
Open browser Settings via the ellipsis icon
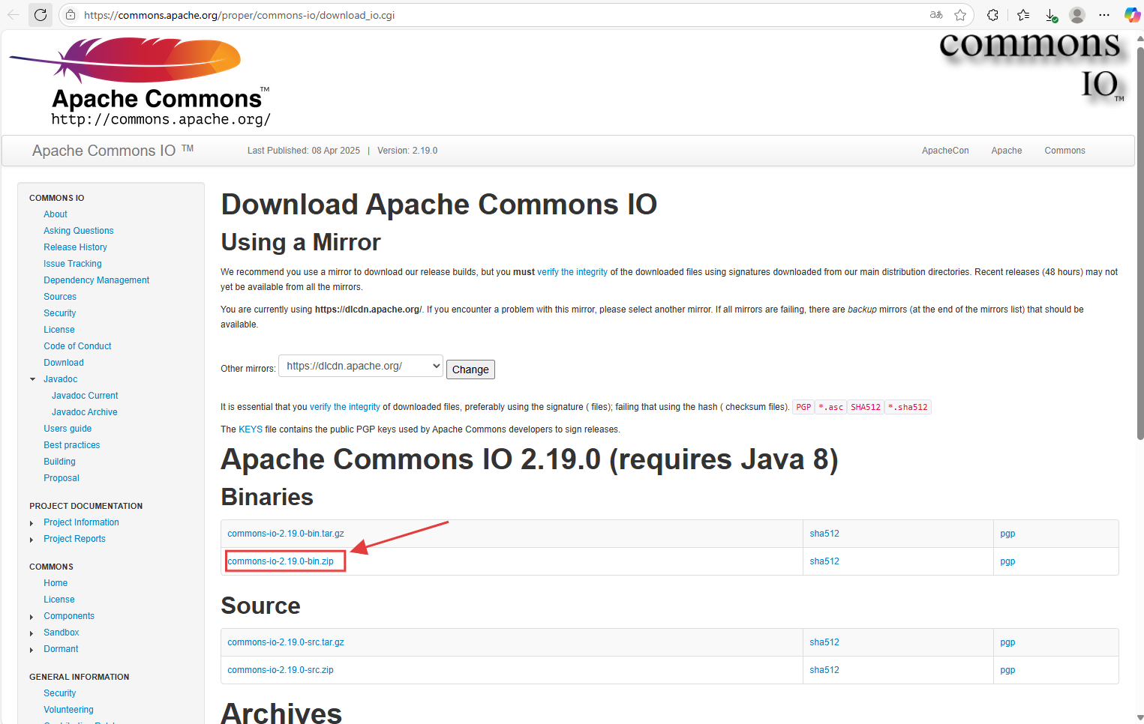tap(1104, 14)
